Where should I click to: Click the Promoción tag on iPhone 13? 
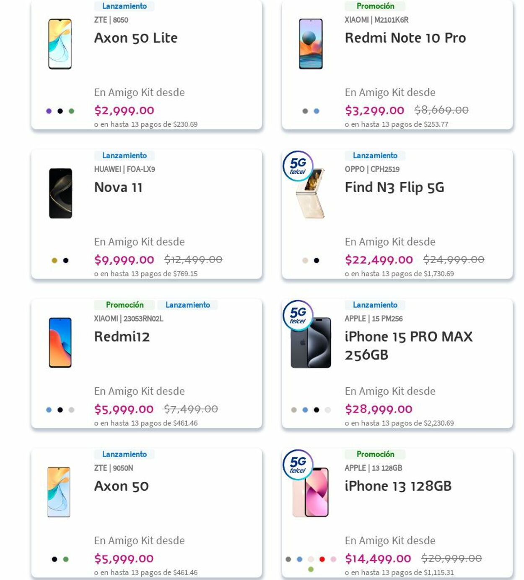click(375, 455)
